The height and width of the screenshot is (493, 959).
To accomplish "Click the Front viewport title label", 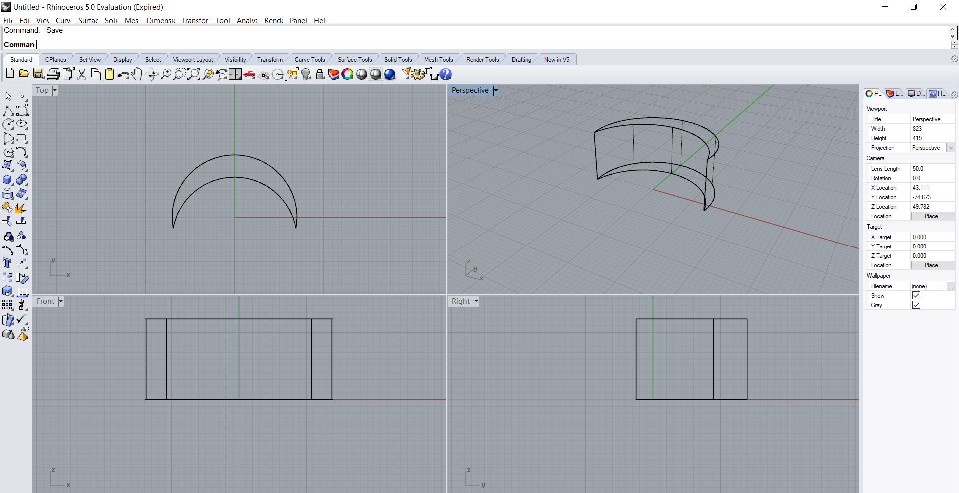I will [45, 301].
